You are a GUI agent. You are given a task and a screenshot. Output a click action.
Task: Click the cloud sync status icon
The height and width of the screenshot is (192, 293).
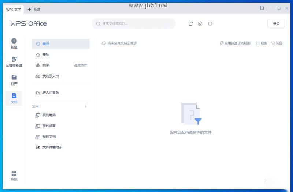104,43
